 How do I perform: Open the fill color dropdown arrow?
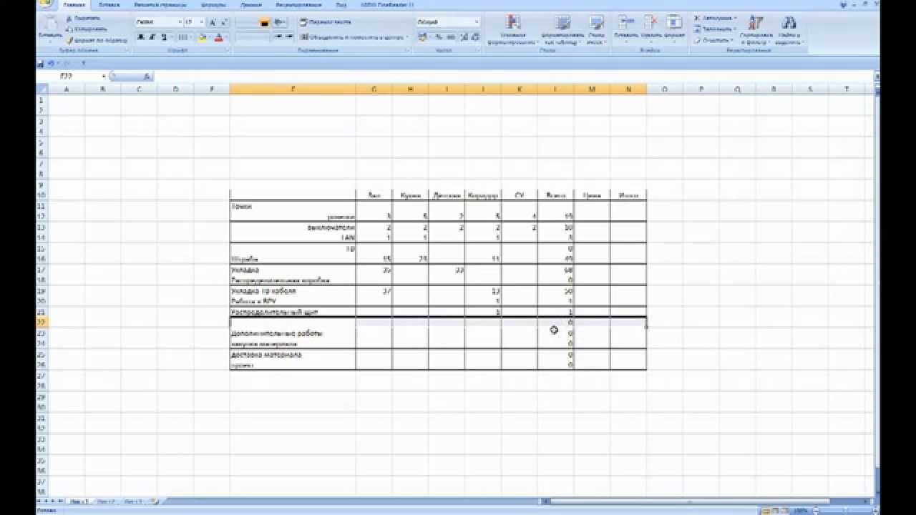coord(209,36)
